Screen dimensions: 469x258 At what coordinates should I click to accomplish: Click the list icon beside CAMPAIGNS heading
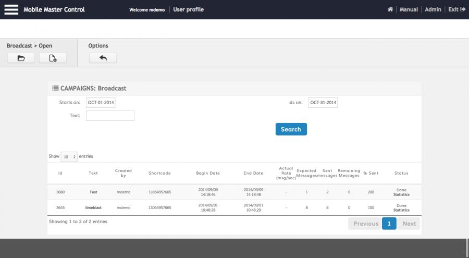(55, 88)
